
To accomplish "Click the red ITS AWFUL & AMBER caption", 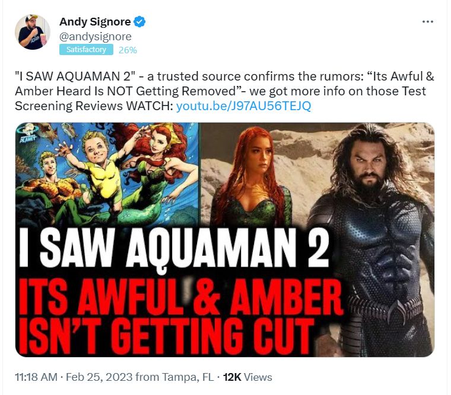I will coord(181,297).
